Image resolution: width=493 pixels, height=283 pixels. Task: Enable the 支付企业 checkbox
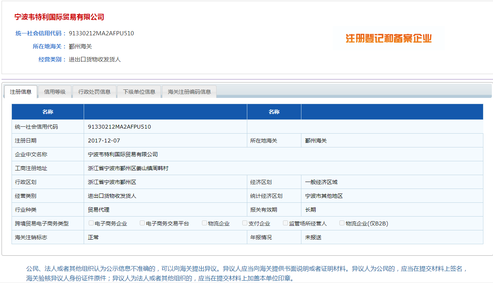tap(245, 223)
